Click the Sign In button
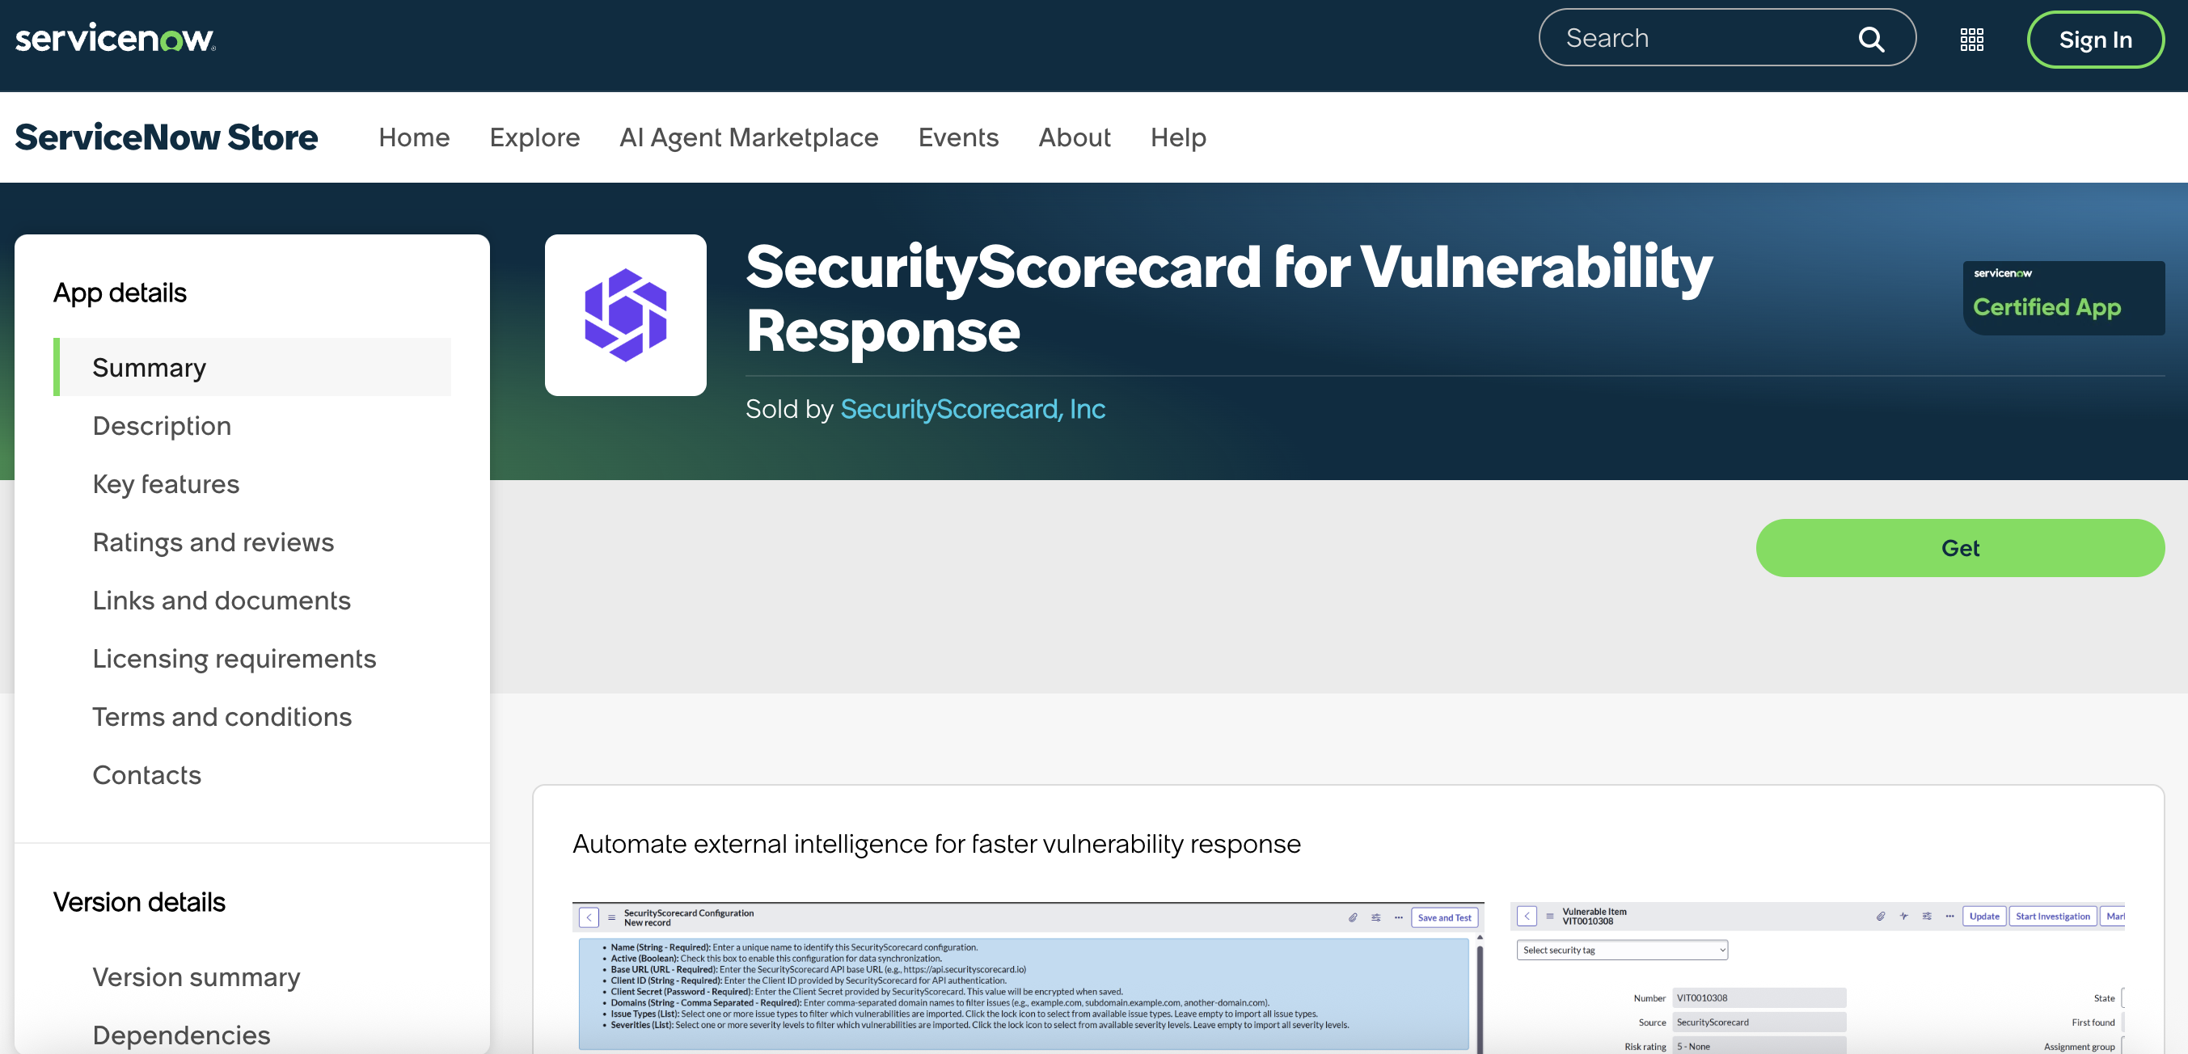Screen dimensions: 2188x1054 pyautogui.click(x=2095, y=40)
